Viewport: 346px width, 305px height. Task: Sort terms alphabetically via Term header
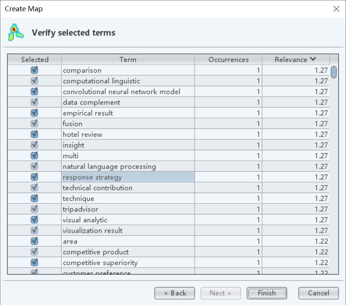(128, 60)
